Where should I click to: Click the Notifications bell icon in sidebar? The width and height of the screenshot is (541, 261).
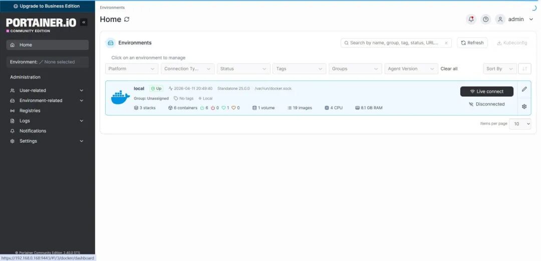click(x=13, y=131)
